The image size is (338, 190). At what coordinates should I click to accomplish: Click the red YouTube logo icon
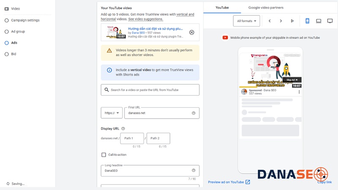225,38
